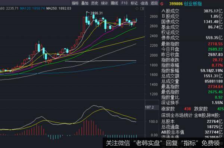Click -自选 to remove from watchlist
224x148 pixels.
[144, 3]
